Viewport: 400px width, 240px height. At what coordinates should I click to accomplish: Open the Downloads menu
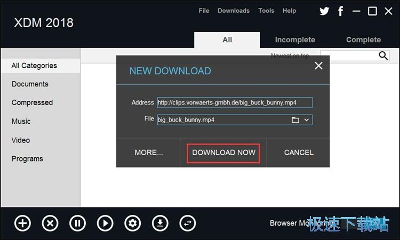tap(234, 11)
